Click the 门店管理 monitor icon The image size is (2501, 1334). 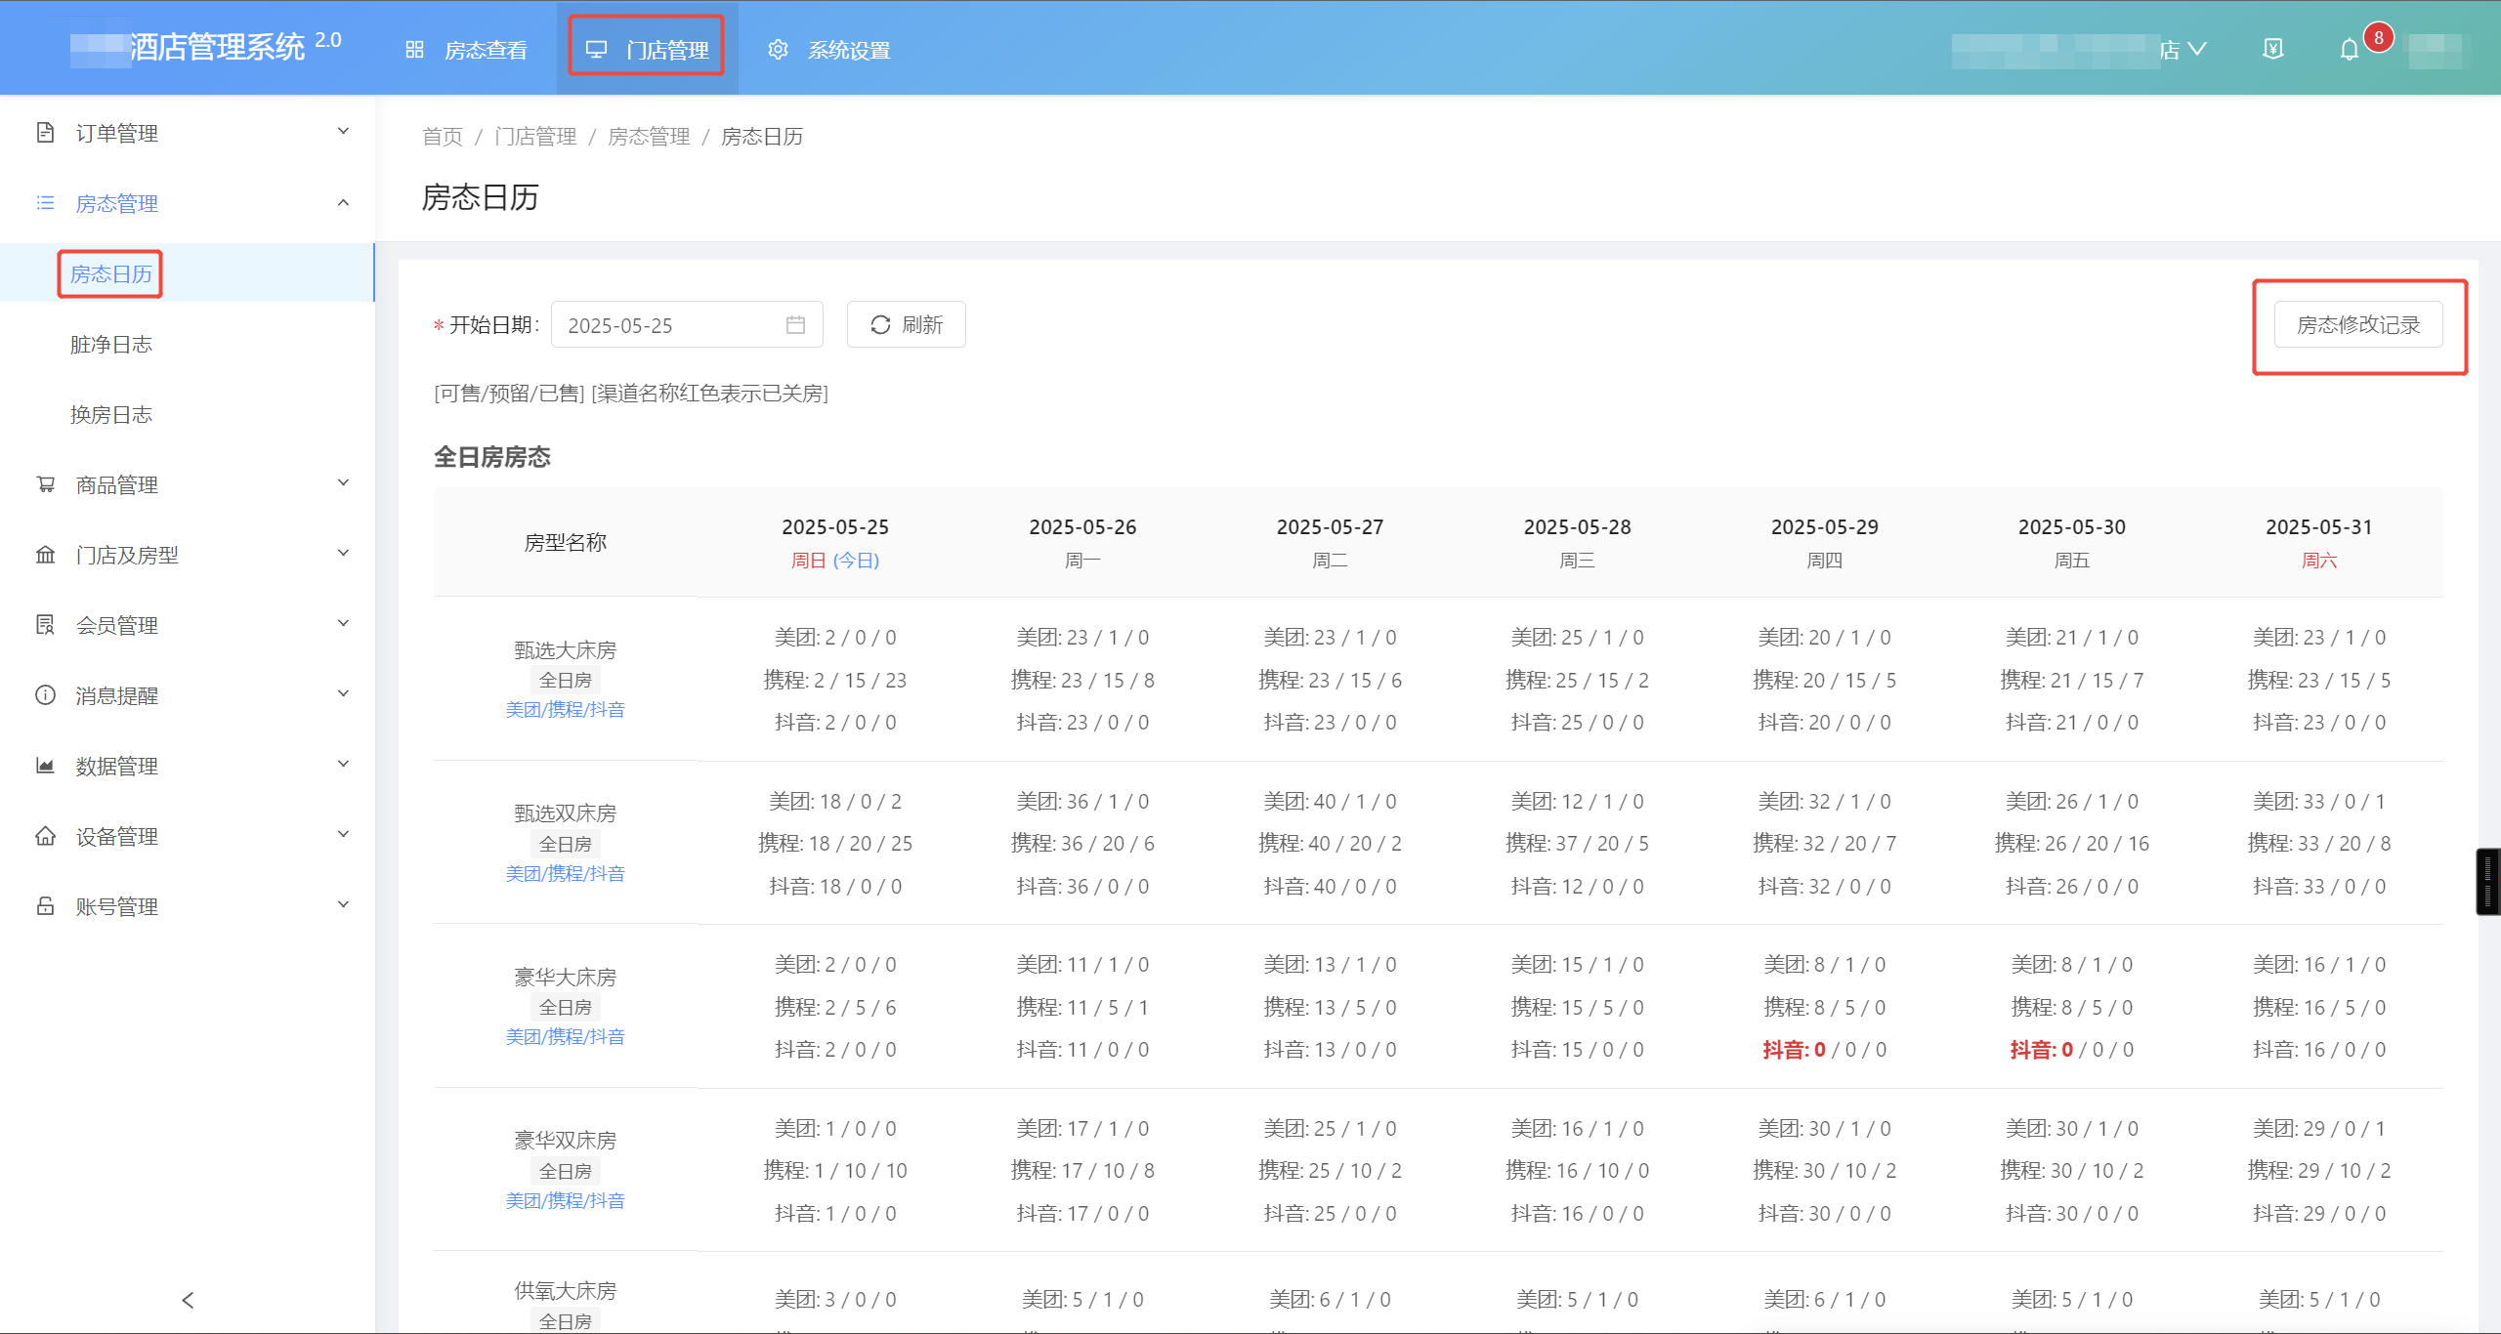[x=596, y=50]
